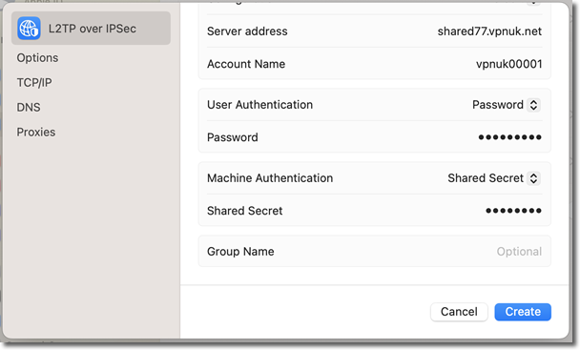This screenshot has width=580, height=350.
Task: Open the User Authentication Password dropdown
Action: pyautogui.click(x=507, y=105)
